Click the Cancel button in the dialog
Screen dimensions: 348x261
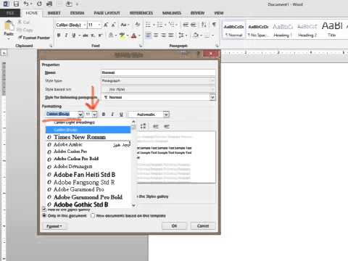[203, 225]
